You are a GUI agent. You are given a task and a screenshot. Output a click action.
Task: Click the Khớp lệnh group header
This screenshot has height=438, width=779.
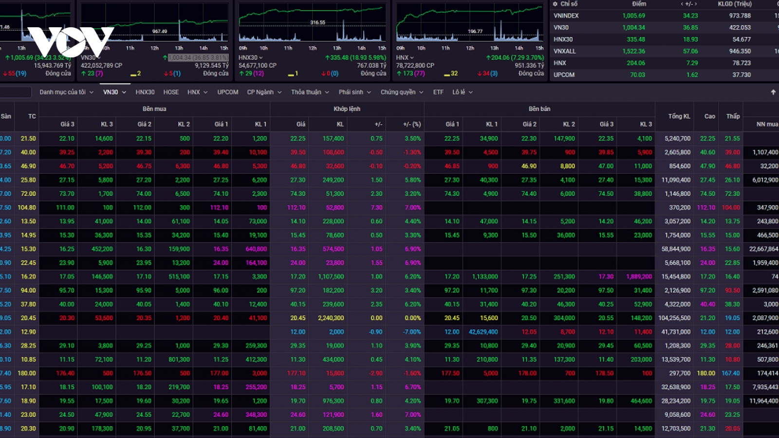click(x=347, y=109)
